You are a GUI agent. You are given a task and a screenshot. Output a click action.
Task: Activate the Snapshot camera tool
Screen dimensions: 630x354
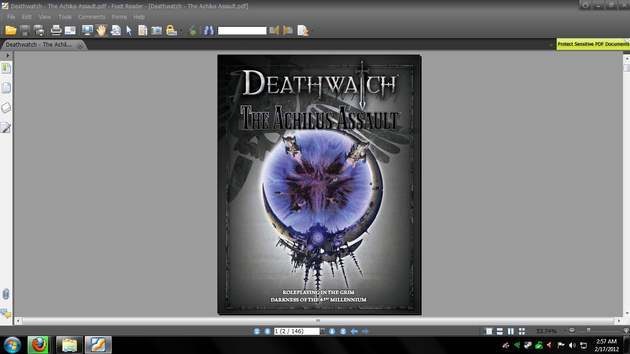click(x=157, y=30)
